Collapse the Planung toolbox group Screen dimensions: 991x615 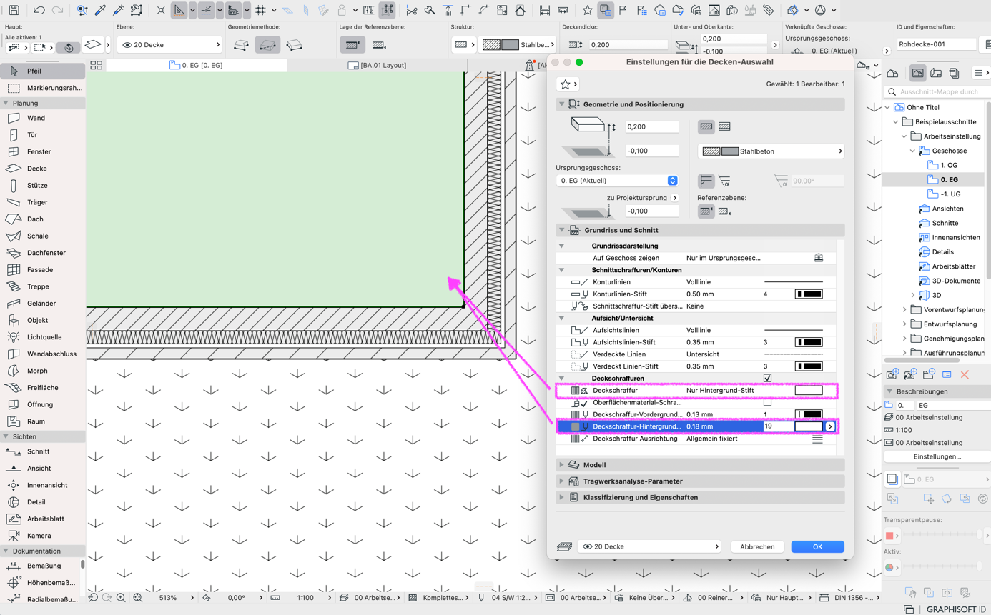pyautogui.click(x=6, y=103)
